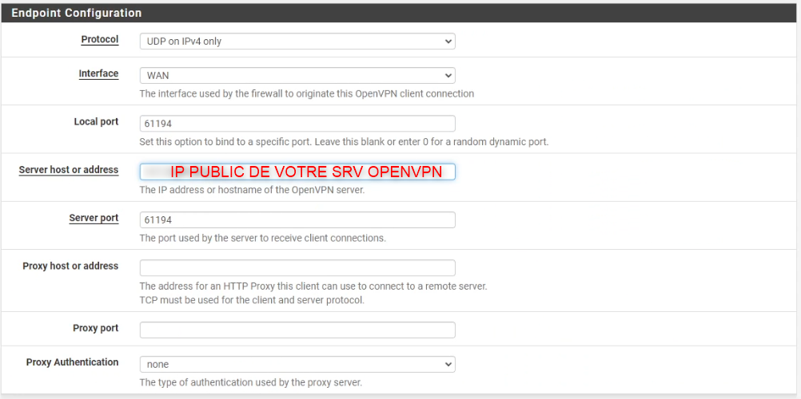Click the Endpoint Configuration section header
This screenshot has height=399, width=801.
[77, 14]
